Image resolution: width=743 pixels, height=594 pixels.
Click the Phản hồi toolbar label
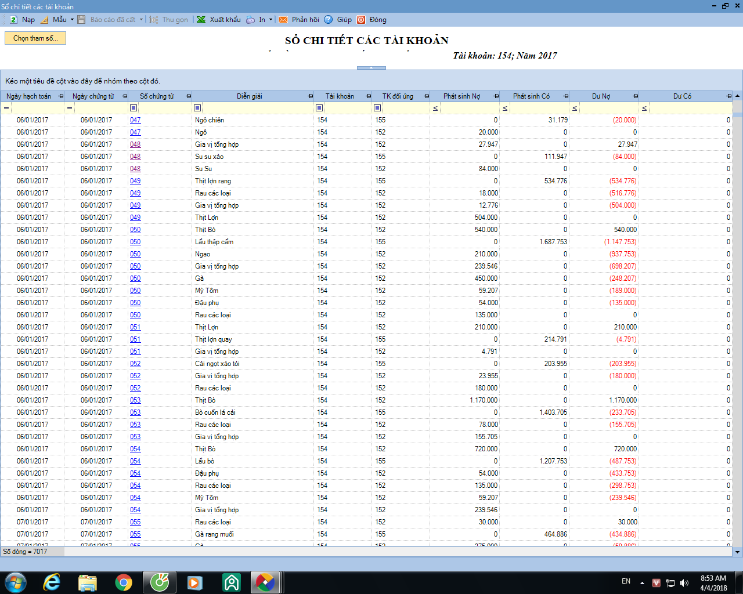point(305,20)
